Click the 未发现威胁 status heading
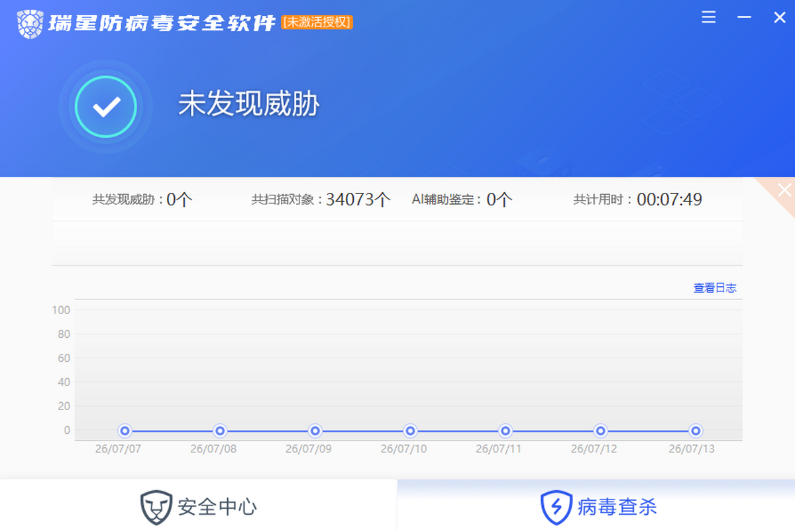This screenshot has width=795, height=530. 249,105
